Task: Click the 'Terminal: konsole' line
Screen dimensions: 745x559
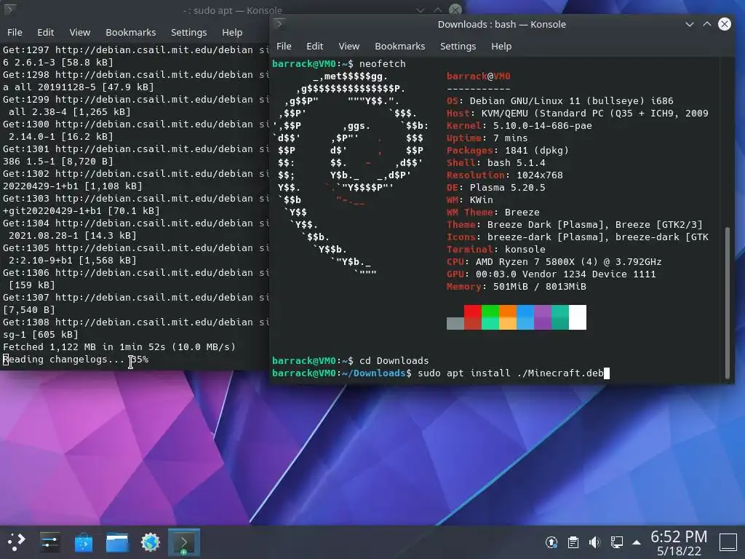Action: 495,250
